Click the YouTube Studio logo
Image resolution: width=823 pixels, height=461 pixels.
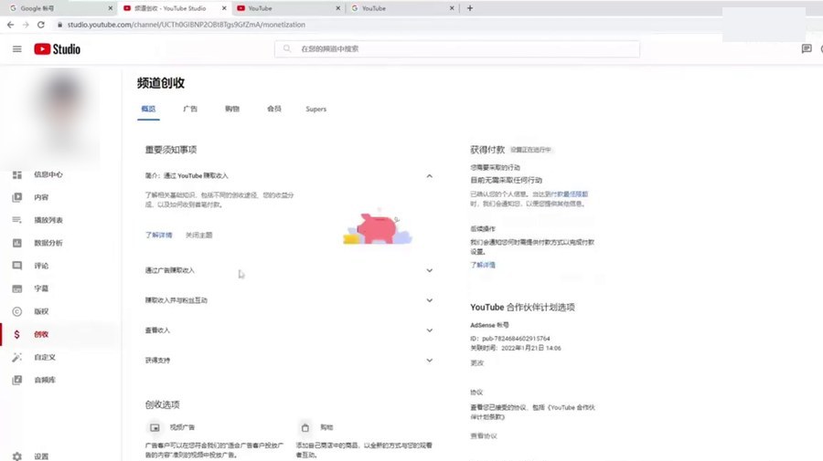(x=58, y=48)
